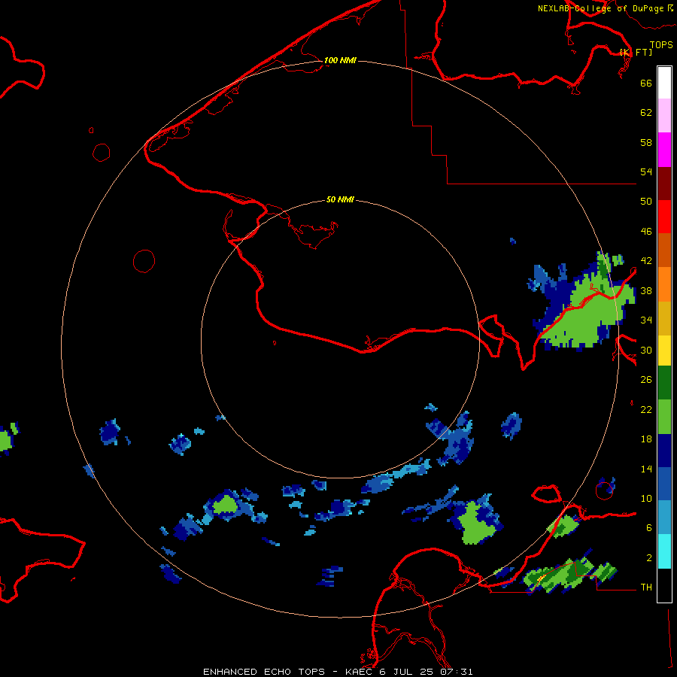Click legend value 34

coord(646,320)
